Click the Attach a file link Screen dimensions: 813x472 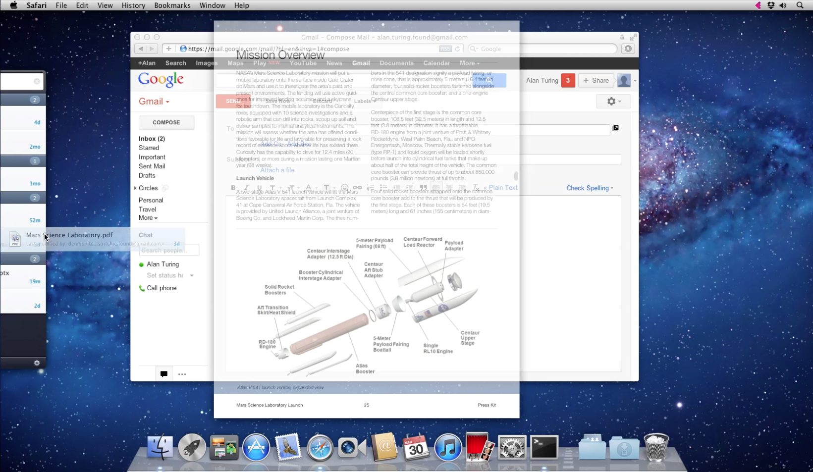[x=277, y=170]
